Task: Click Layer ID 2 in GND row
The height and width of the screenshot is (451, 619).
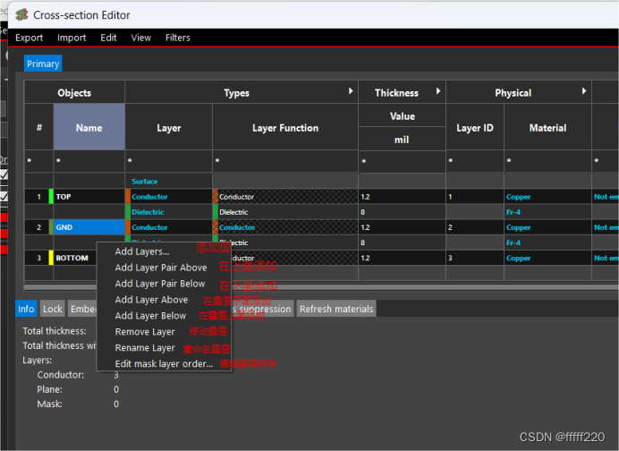Action: [x=475, y=227]
